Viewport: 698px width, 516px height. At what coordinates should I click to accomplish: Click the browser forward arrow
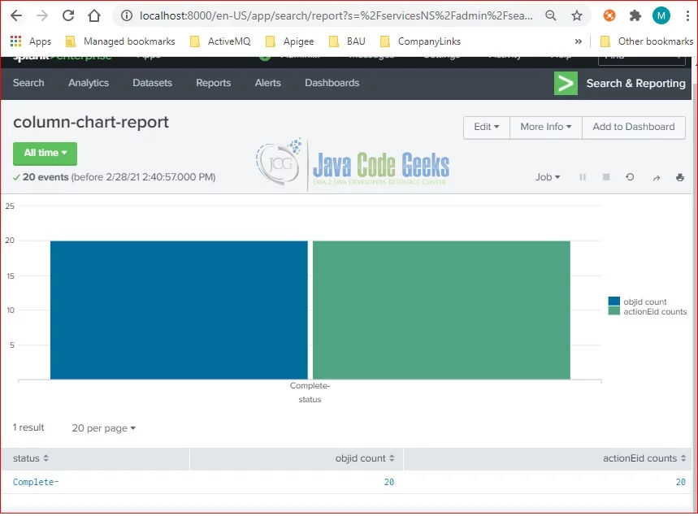42,16
